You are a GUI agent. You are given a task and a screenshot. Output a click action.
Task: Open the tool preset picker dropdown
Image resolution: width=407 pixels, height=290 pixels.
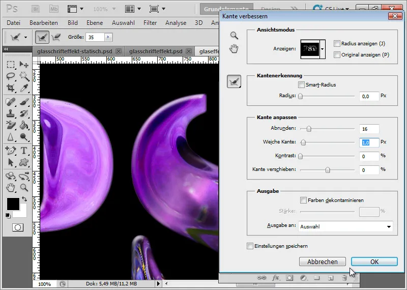coord(25,37)
